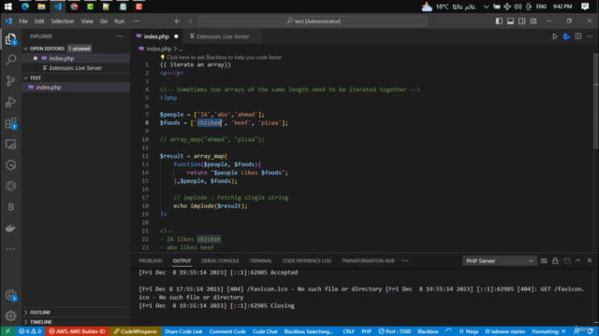Maximize the panel size with chevron

click(x=578, y=261)
